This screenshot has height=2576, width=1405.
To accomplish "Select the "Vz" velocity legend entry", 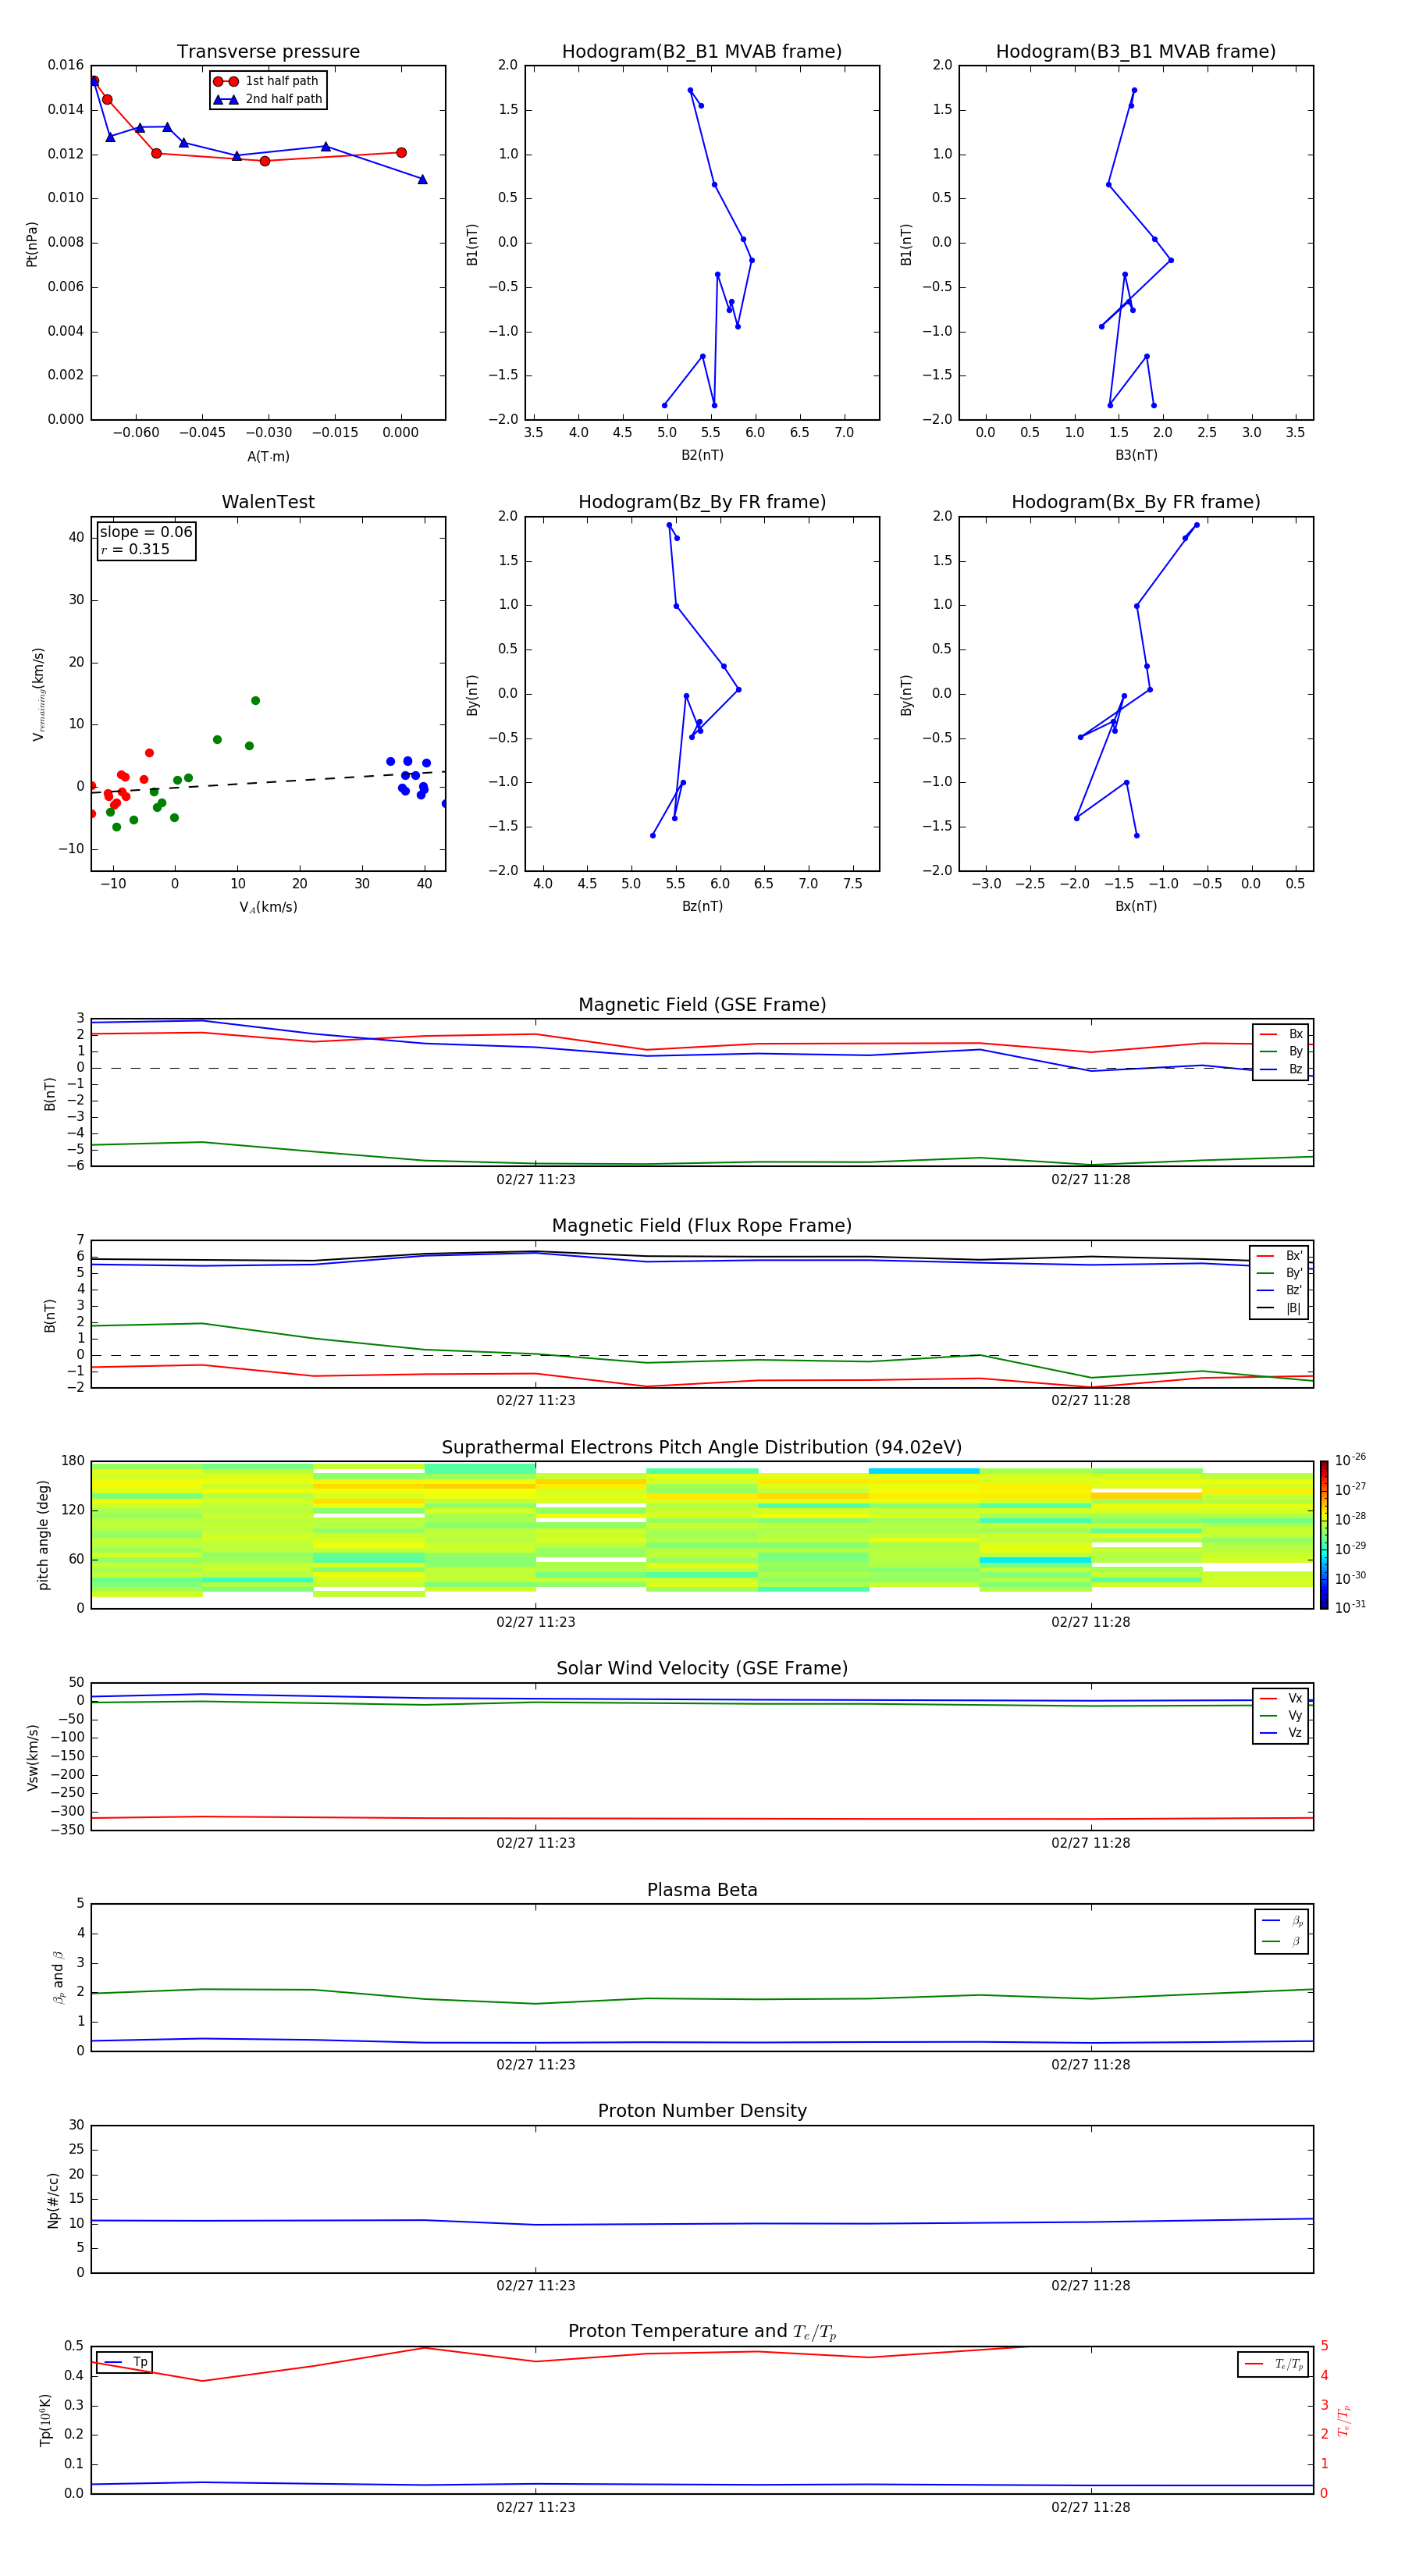I will tap(1281, 1732).
